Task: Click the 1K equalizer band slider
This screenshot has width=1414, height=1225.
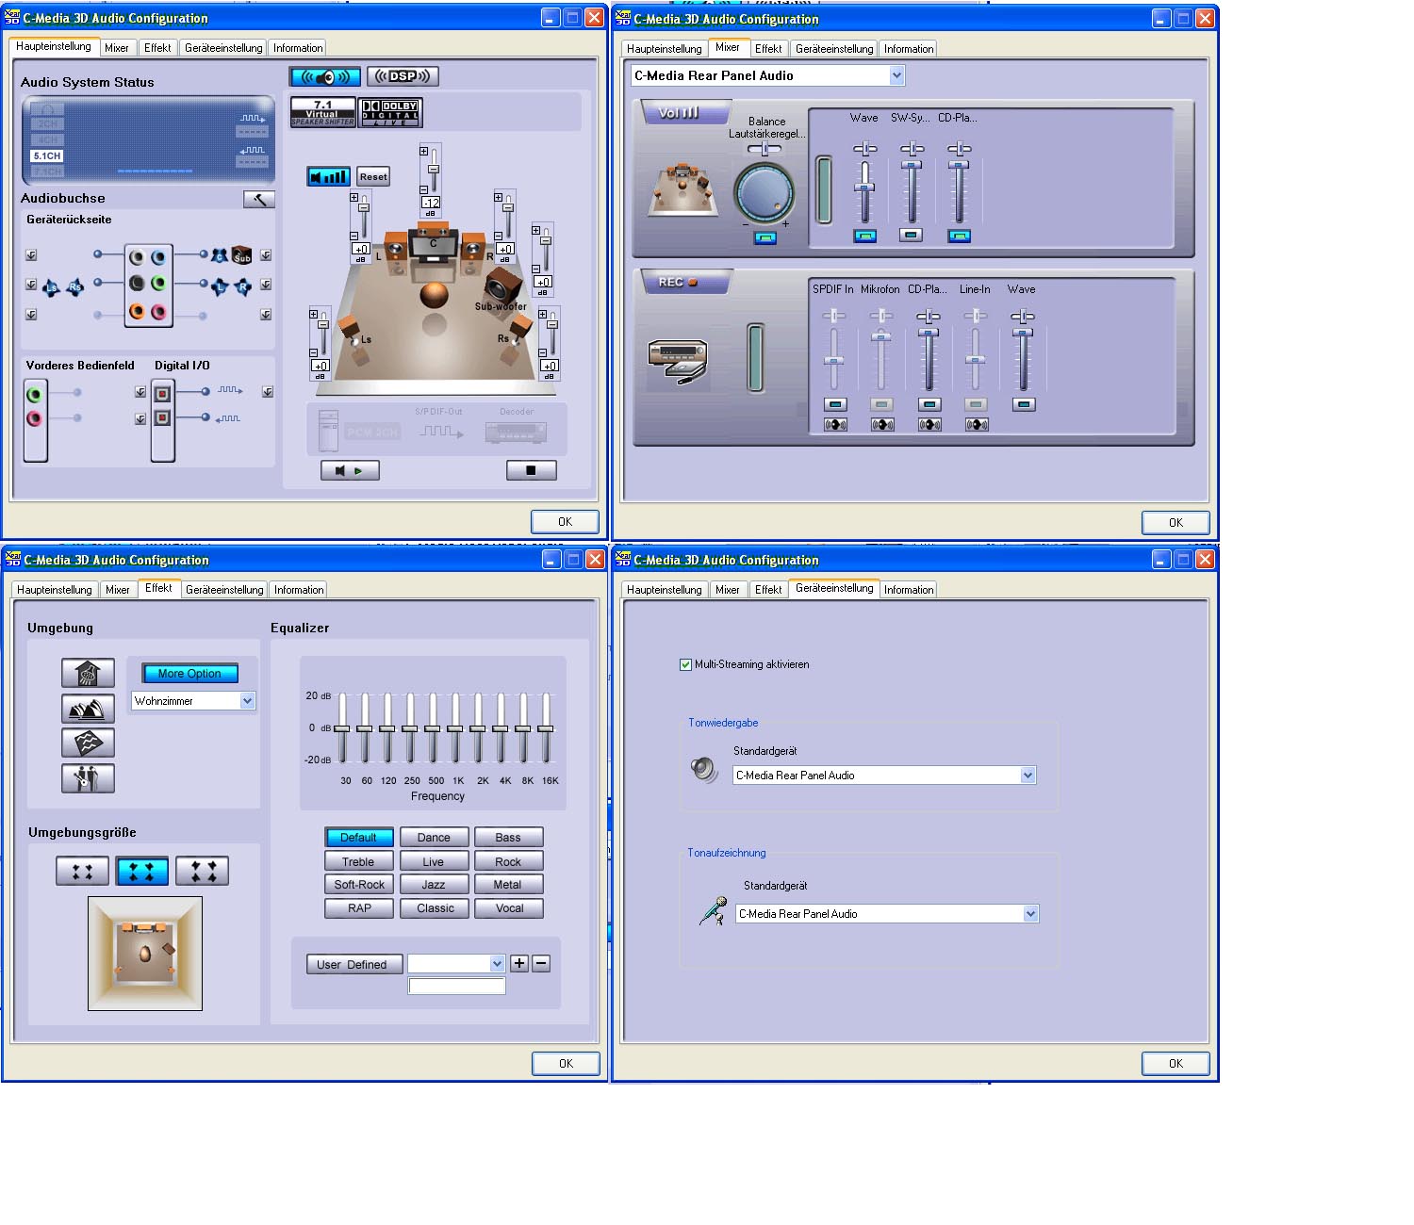Action: (455, 728)
